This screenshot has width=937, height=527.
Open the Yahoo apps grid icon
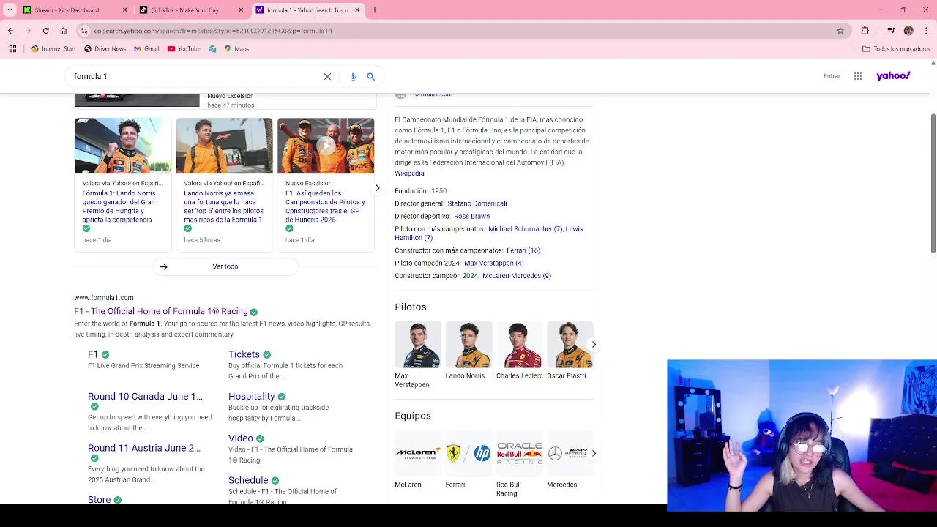coord(858,76)
